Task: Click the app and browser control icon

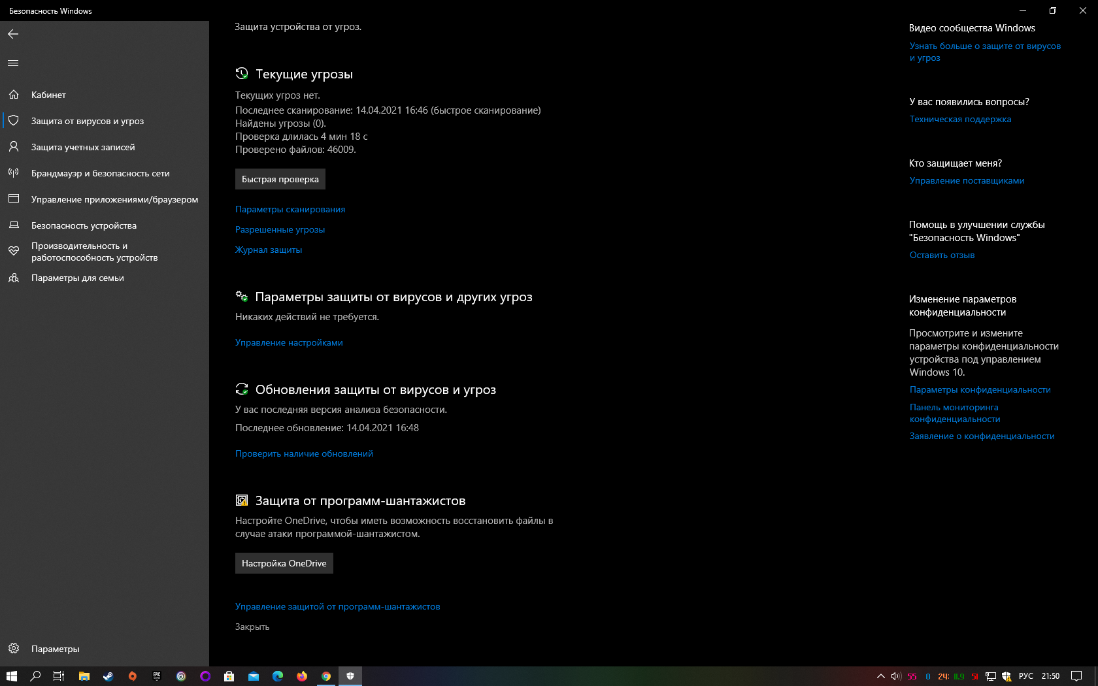Action: pyautogui.click(x=14, y=199)
